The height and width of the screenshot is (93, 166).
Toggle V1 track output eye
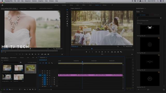pyautogui.click(x=50, y=75)
